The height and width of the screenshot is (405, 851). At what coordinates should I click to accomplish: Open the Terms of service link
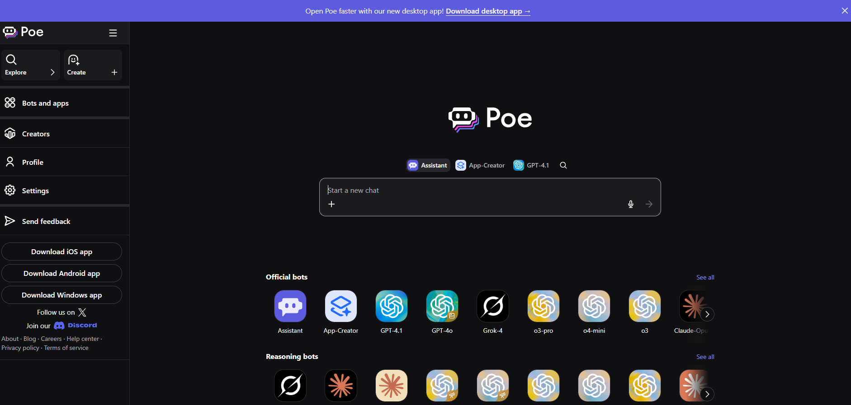tap(66, 348)
